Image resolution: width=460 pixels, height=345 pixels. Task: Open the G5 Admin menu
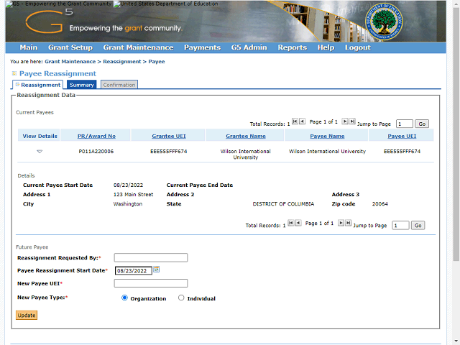(249, 47)
